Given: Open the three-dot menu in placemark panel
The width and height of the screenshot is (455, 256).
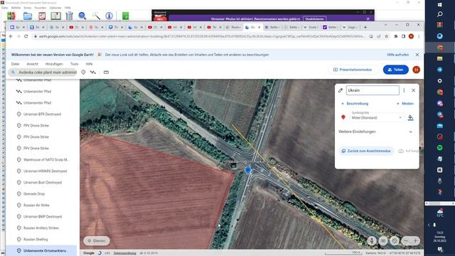Looking at the screenshot, I should coord(404,90).
